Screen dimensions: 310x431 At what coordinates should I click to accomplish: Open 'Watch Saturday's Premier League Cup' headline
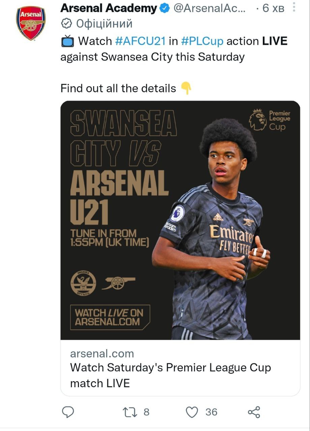click(x=170, y=375)
